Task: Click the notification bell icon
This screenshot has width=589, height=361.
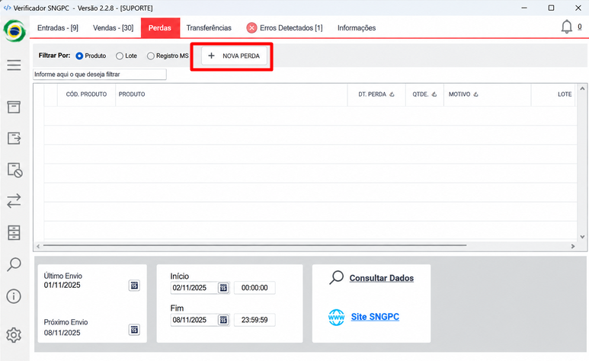Action: coord(566,27)
